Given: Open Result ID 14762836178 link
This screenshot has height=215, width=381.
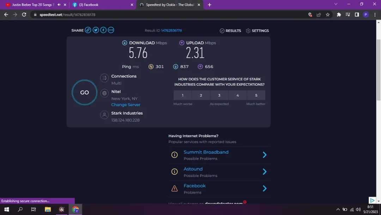Looking at the screenshot, I should point(171,30).
